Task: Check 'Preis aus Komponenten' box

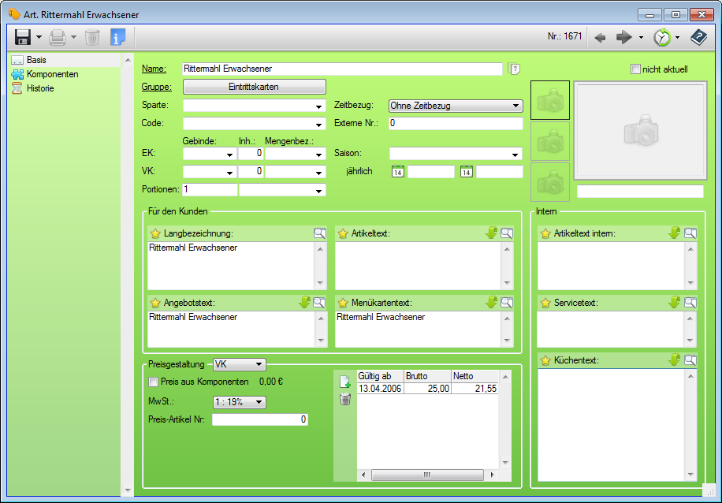Action: 154,382
